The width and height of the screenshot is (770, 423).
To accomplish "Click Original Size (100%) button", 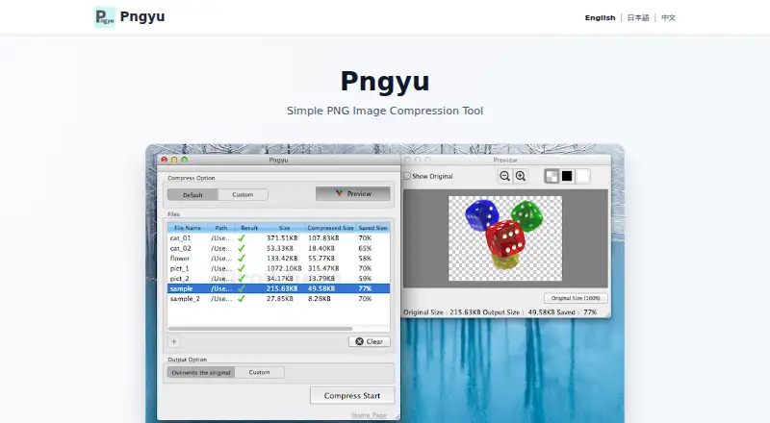I will pyautogui.click(x=576, y=298).
